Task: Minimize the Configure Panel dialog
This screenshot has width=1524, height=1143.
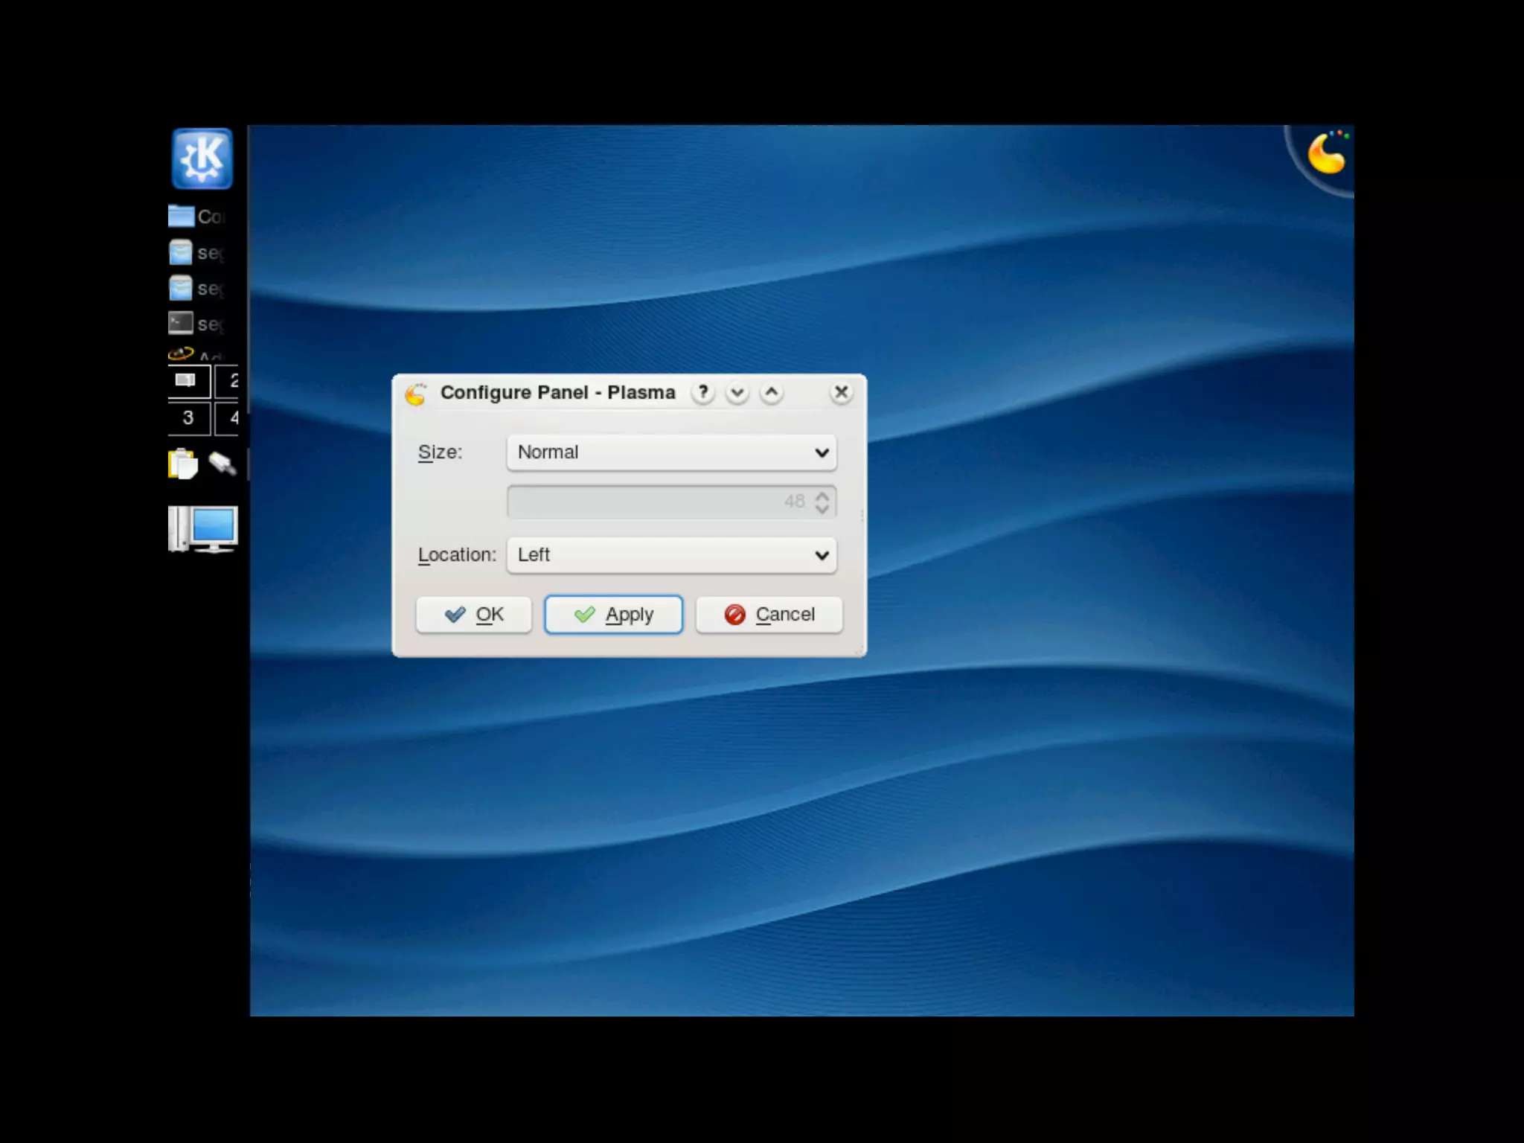Action: click(x=737, y=392)
